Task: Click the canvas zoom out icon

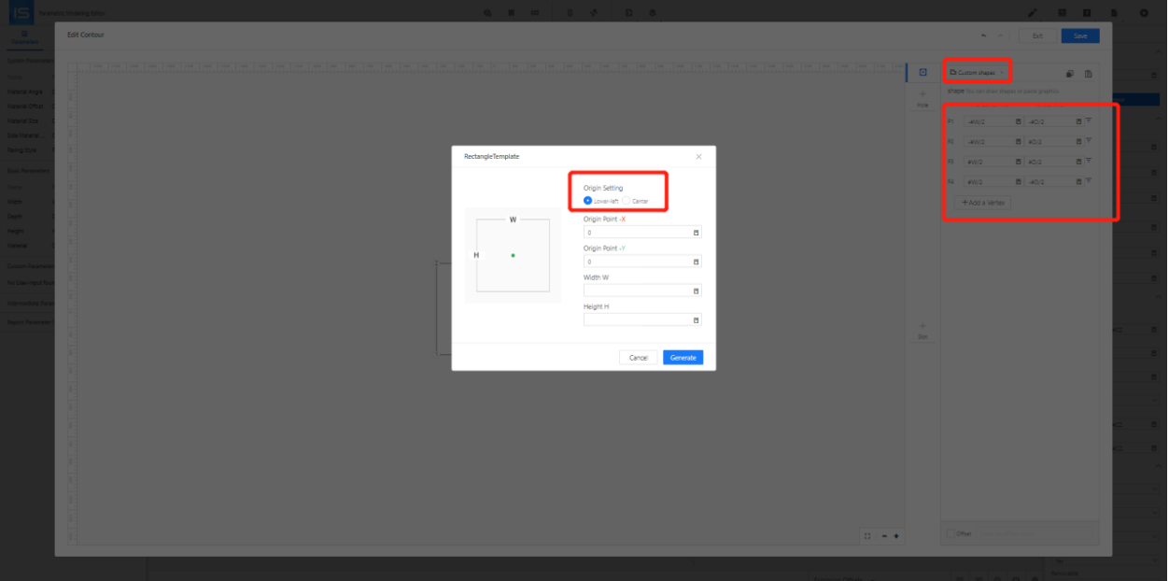Action: click(883, 535)
